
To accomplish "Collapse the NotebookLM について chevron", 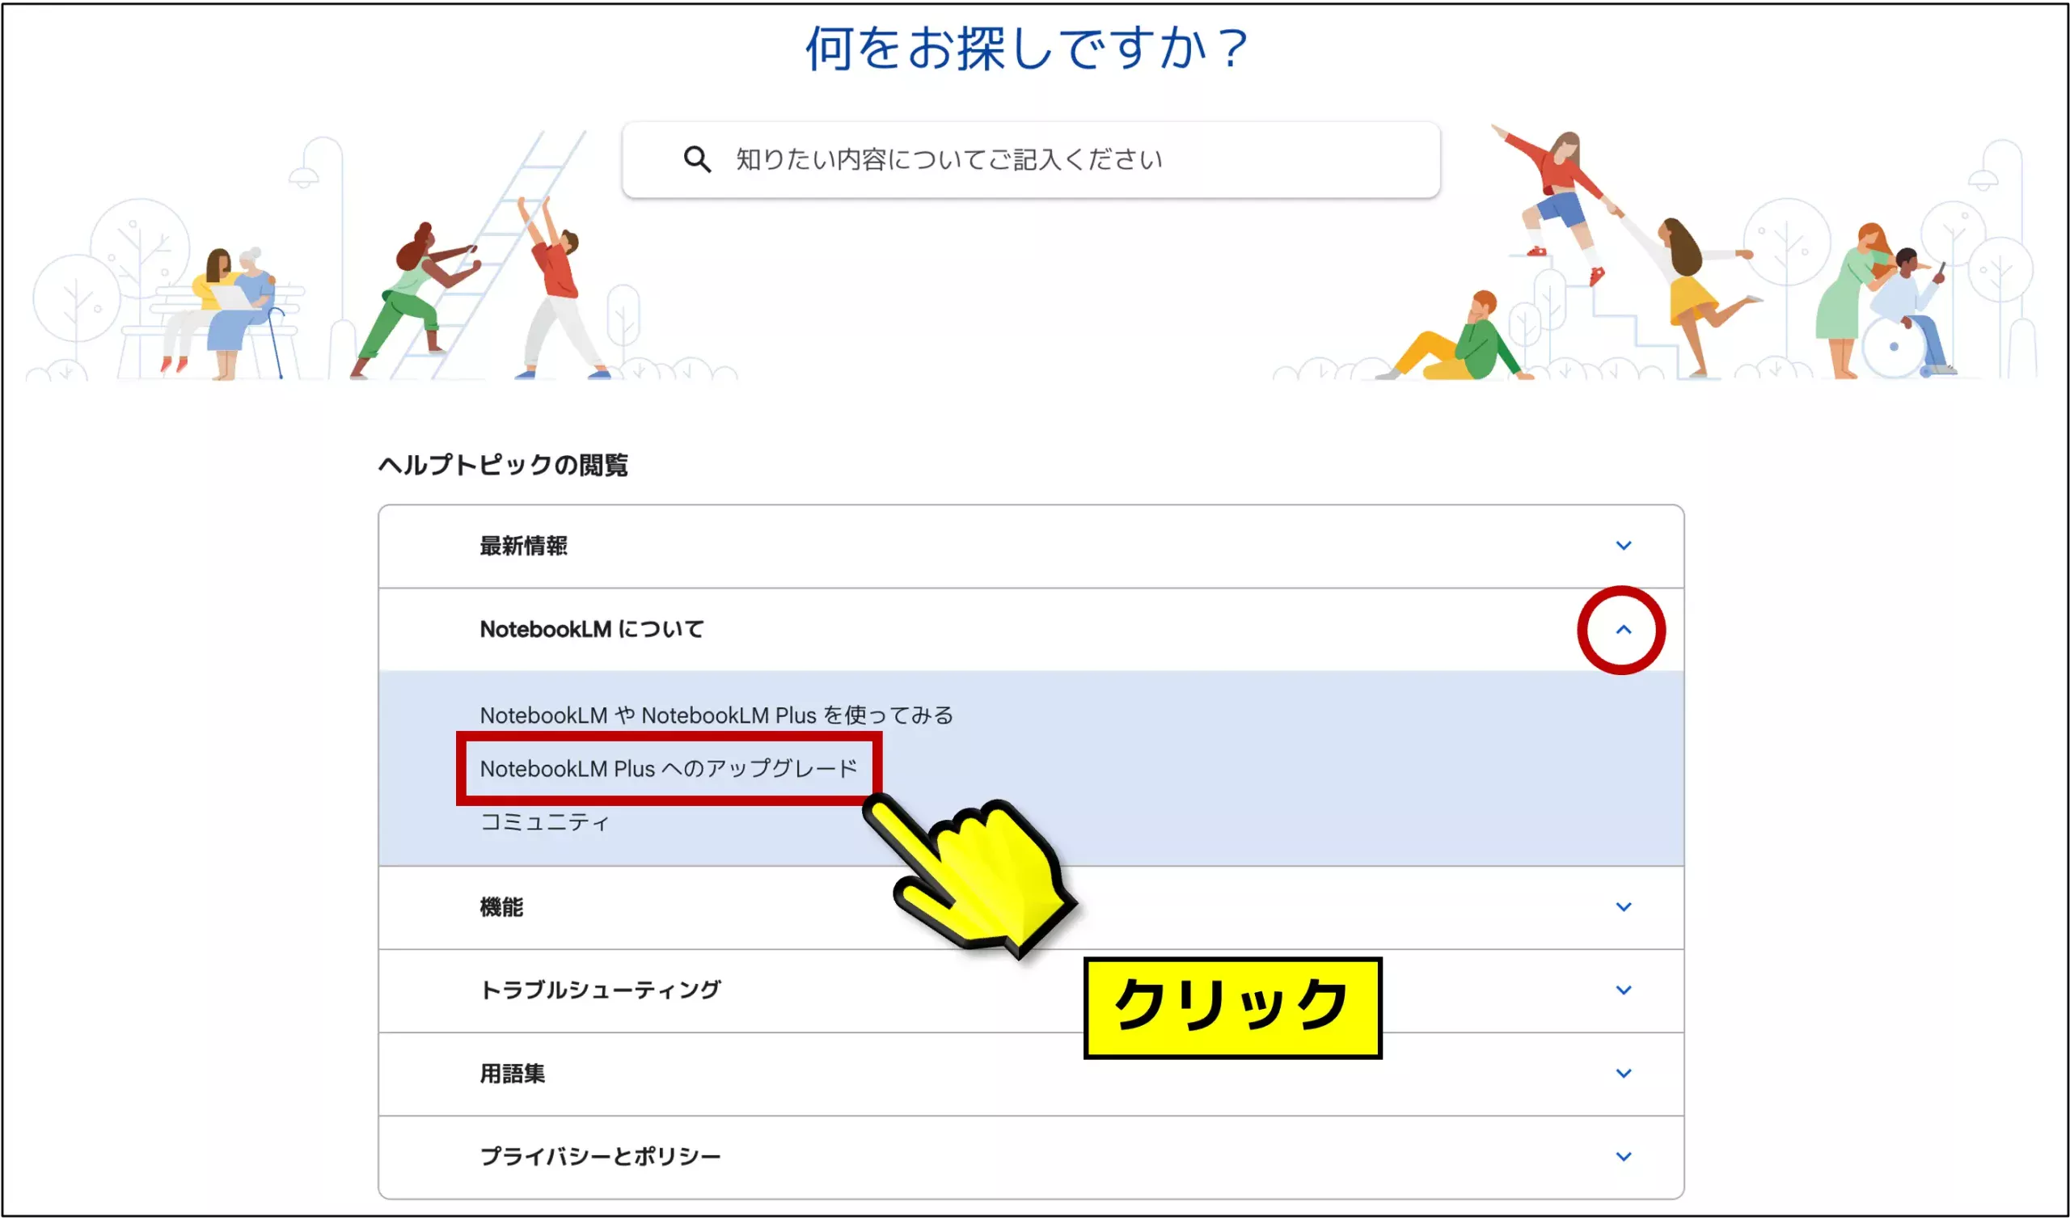I will 1623,630.
